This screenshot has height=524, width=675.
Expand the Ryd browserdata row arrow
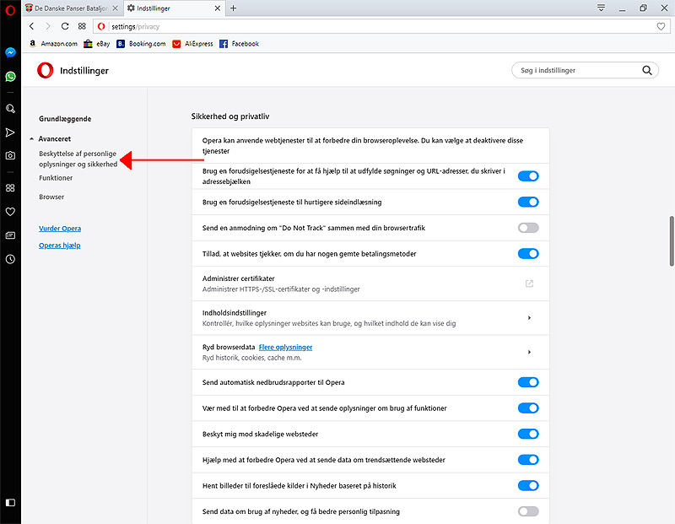[x=529, y=352]
